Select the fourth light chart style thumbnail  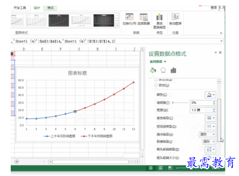pyautogui.click(x=81, y=21)
